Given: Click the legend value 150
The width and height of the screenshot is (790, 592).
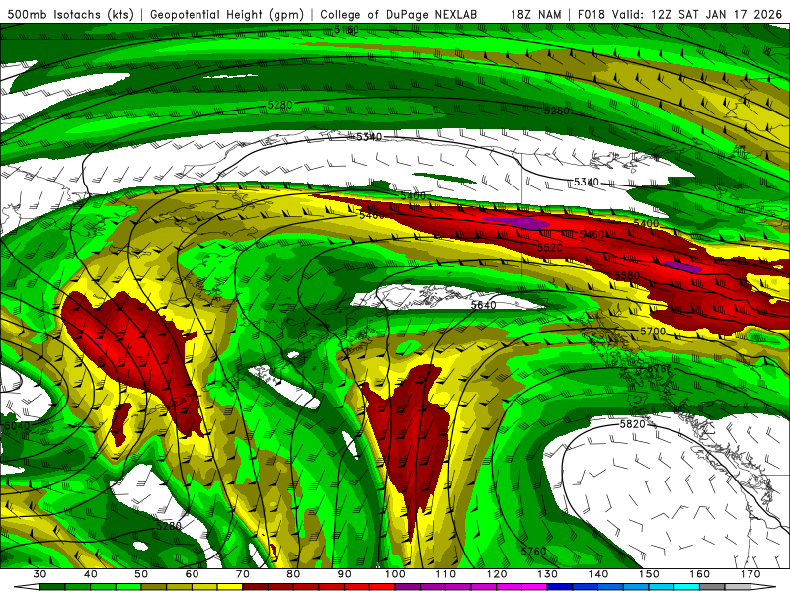Looking at the screenshot, I should [x=650, y=574].
